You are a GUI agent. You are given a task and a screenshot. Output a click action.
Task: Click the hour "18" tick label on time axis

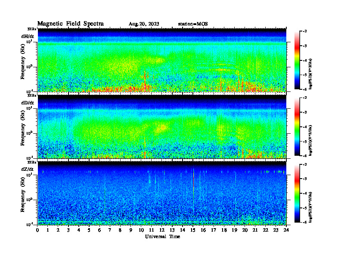[224, 230]
